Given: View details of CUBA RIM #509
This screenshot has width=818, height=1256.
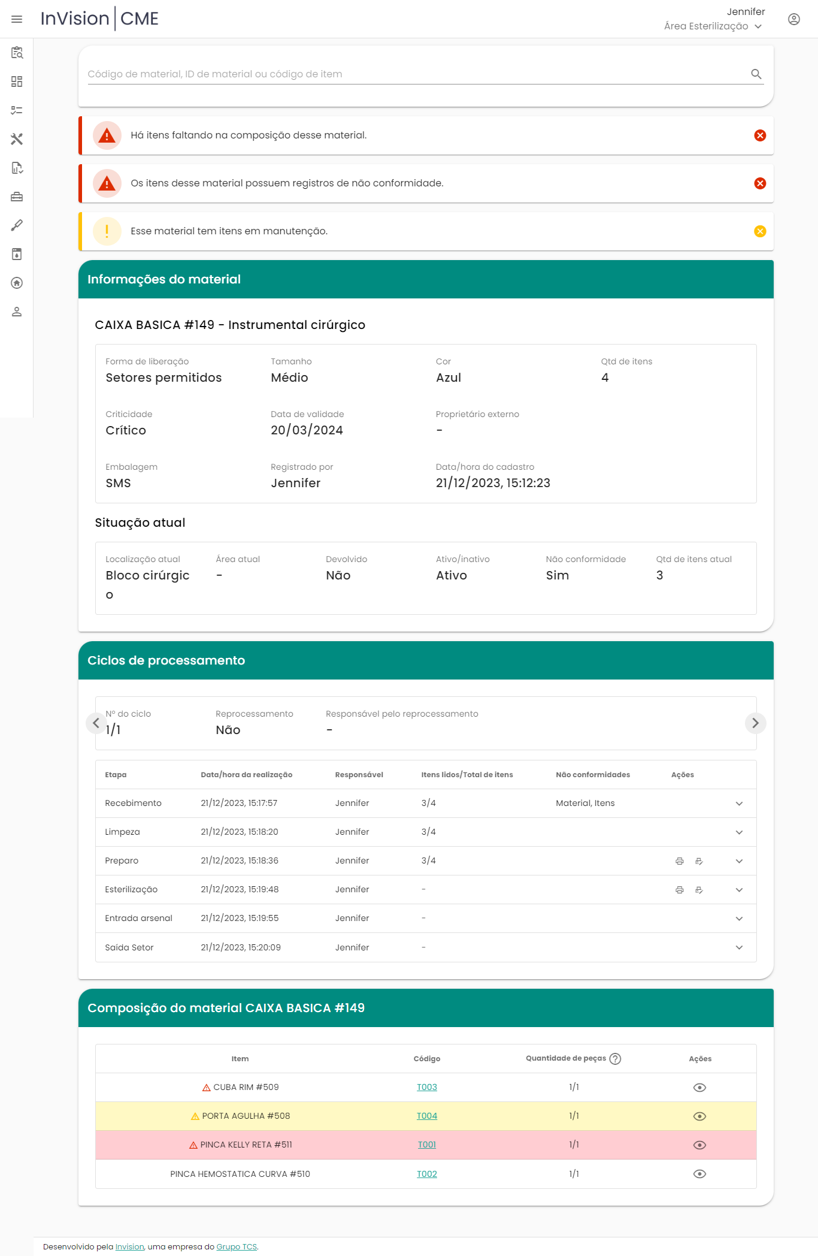Looking at the screenshot, I should point(699,1088).
